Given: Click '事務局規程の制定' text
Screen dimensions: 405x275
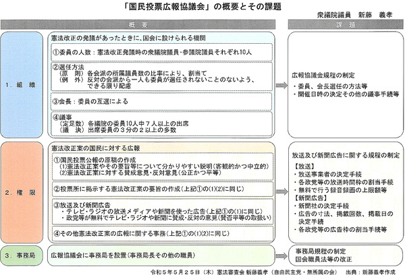Looking at the screenshot, I should pos(320,251).
